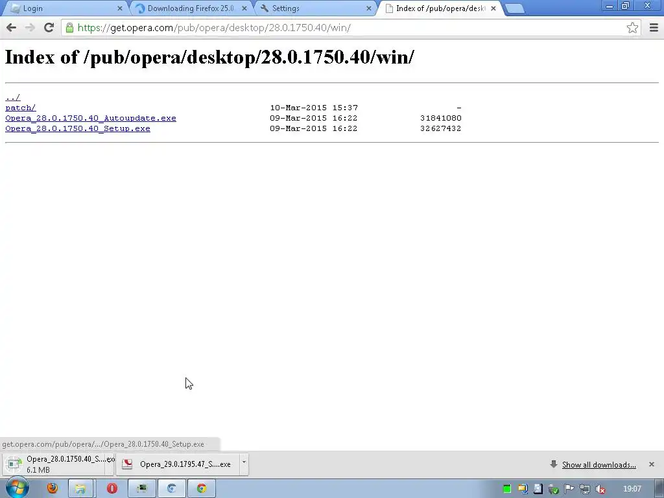Screen dimensions: 664x498
Task: Click the muted speaker volume icon
Action: pos(600,490)
